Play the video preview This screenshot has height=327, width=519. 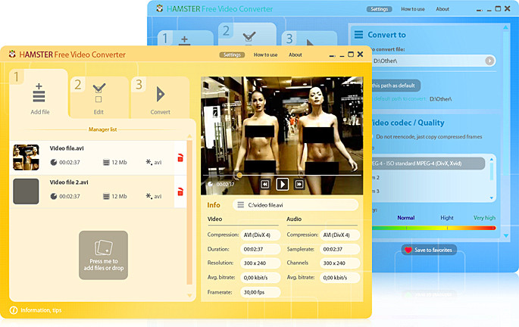coord(283,184)
